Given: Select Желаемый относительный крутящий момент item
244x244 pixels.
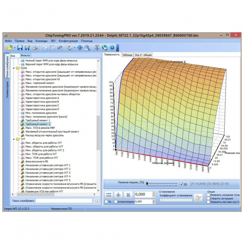Looking at the screenshot, I should point(52,131).
